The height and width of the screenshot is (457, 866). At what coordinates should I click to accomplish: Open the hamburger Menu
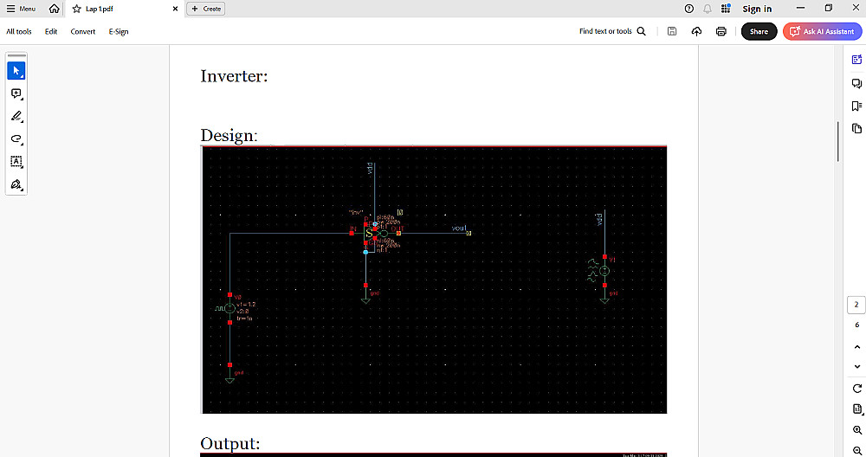pos(21,9)
